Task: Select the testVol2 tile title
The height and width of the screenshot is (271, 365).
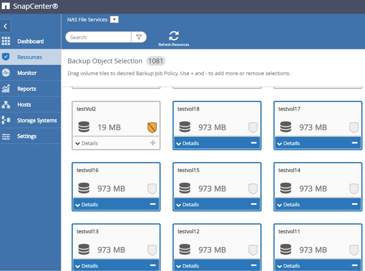Action: [x=86, y=109]
